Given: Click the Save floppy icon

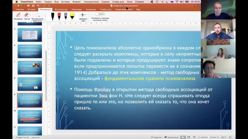Looking at the screenshot, I should (x=33, y=5).
